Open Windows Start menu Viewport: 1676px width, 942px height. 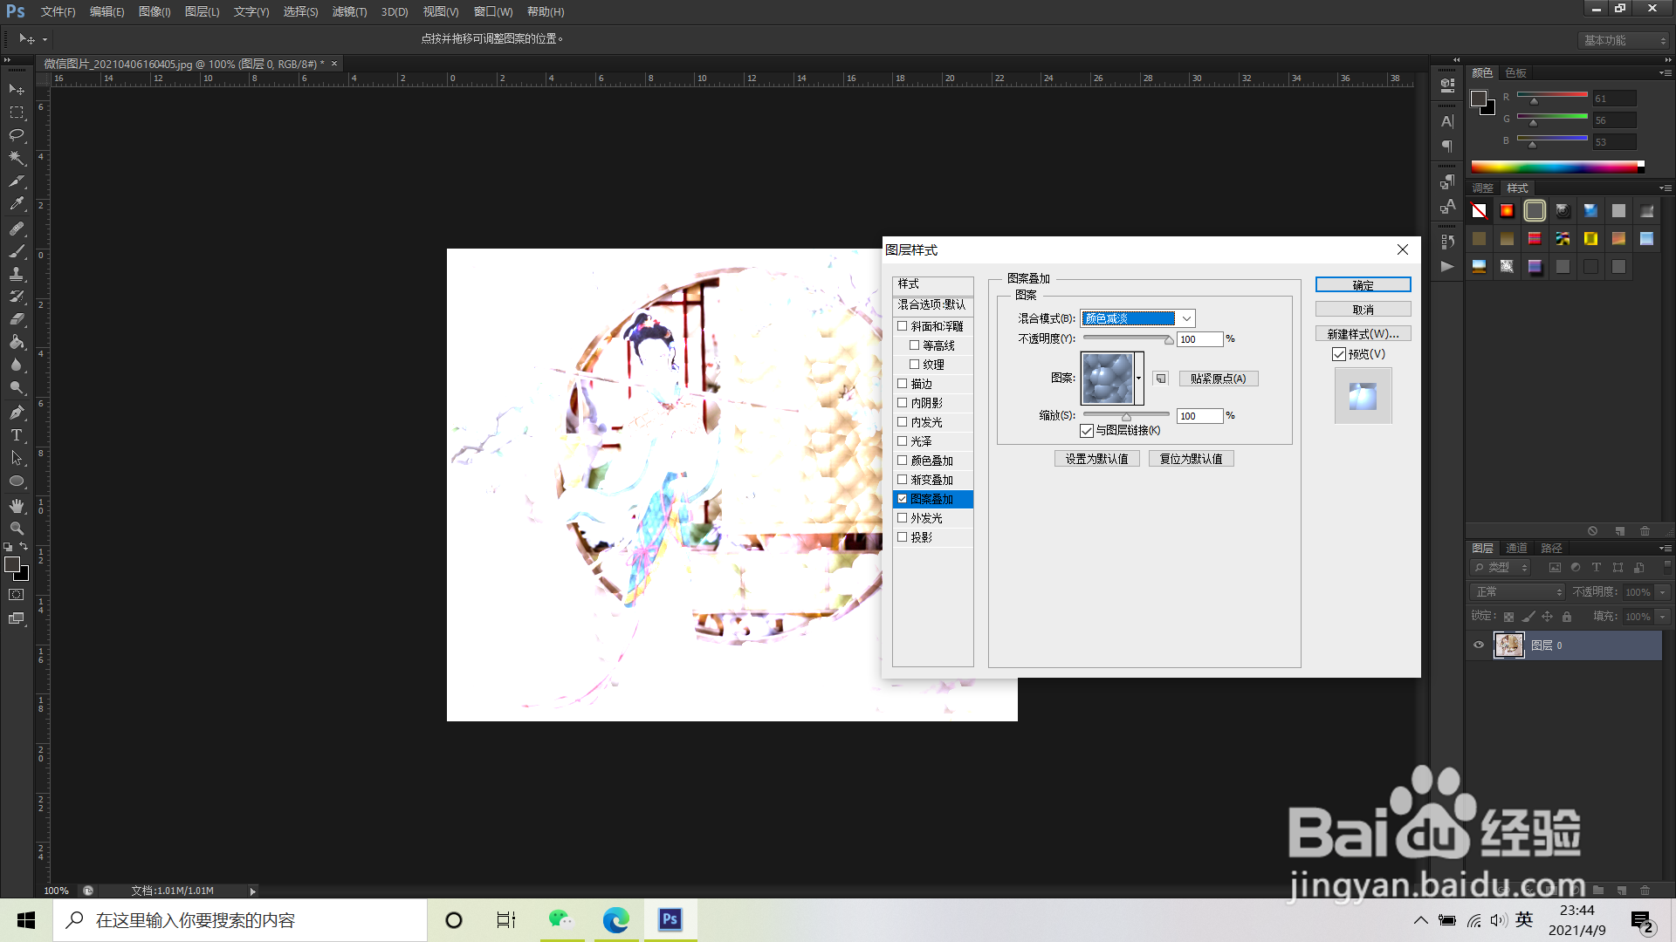coord(26,920)
